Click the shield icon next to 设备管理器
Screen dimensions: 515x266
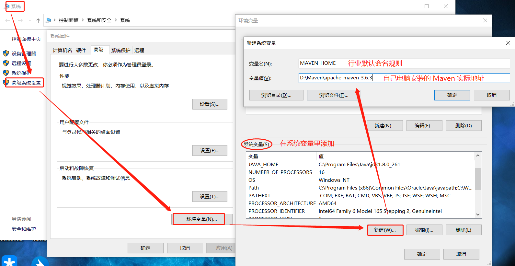click(x=6, y=53)
